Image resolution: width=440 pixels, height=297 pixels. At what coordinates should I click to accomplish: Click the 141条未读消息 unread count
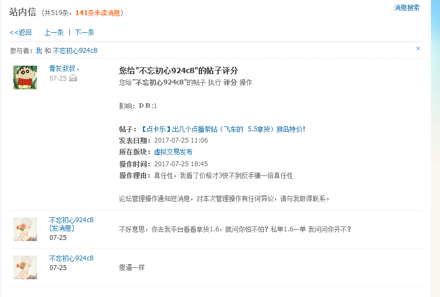[98, 13]
